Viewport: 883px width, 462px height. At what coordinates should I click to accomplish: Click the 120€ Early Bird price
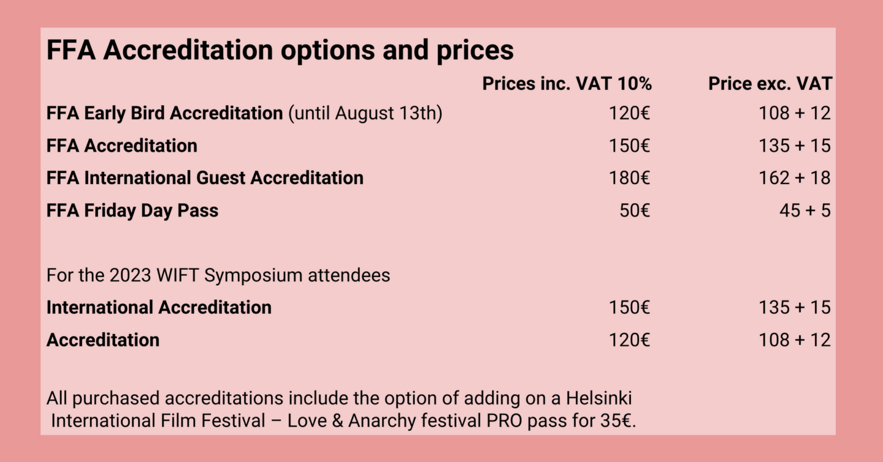630,113
